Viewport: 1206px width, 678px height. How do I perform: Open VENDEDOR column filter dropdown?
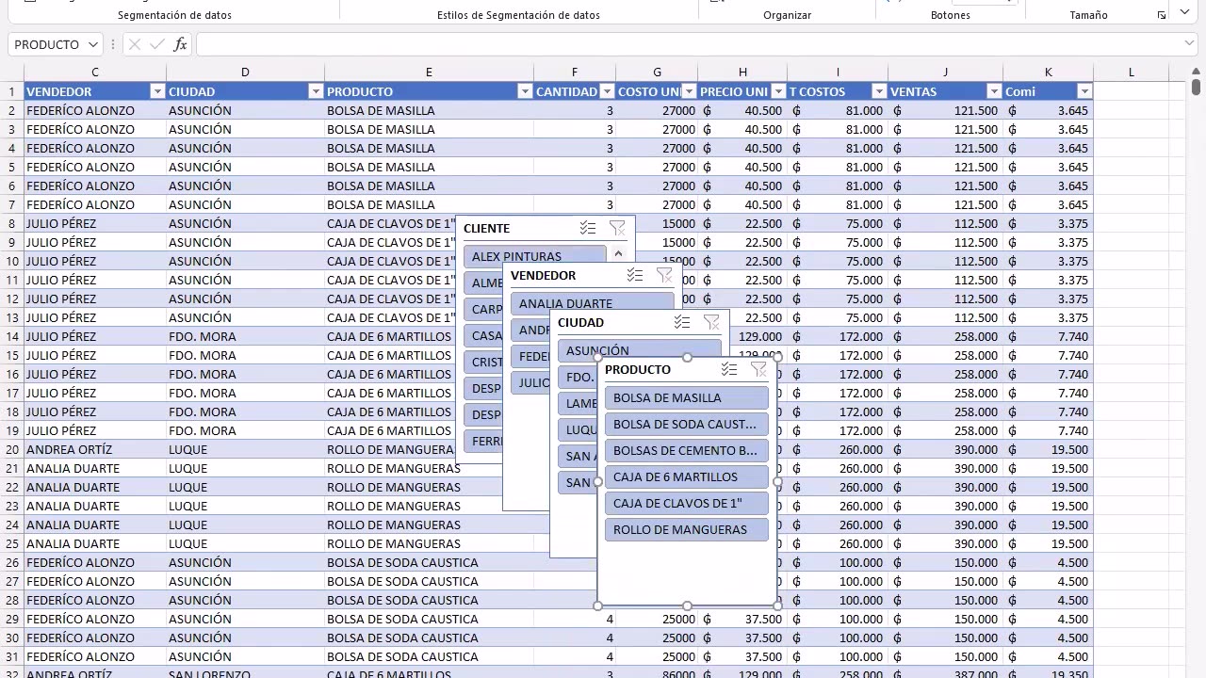157,91
